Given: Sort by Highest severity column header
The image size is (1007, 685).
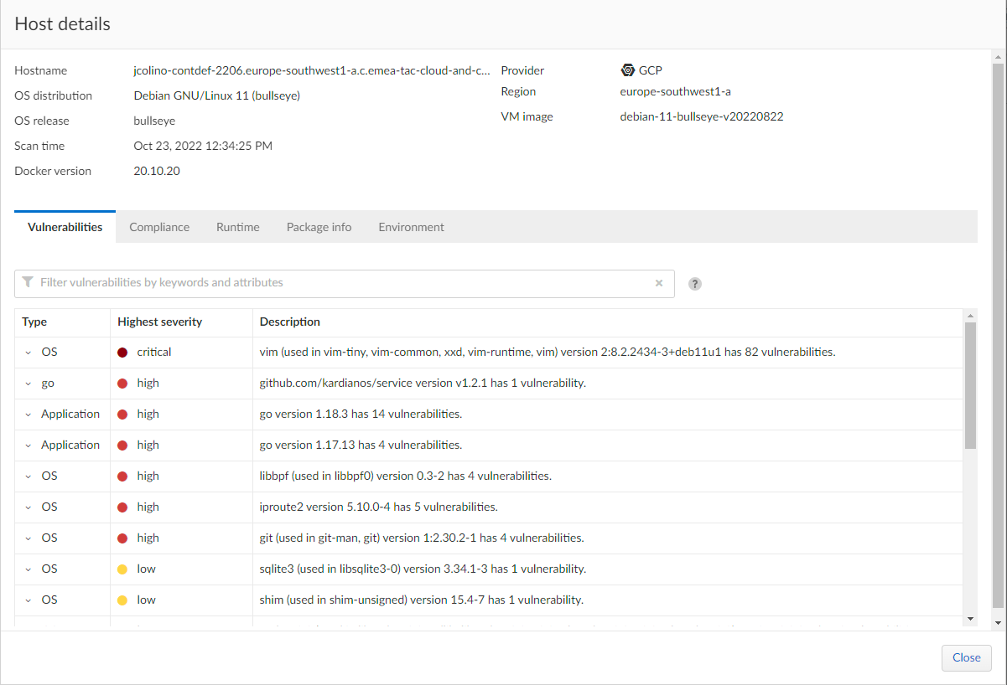Looking at the screenshot, I should (x=159, y=322).
